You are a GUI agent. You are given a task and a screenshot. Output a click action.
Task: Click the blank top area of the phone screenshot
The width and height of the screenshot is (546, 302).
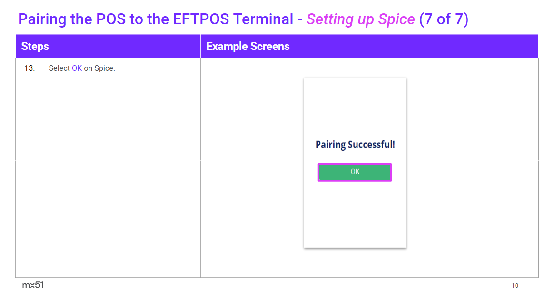tap(355, 105)
